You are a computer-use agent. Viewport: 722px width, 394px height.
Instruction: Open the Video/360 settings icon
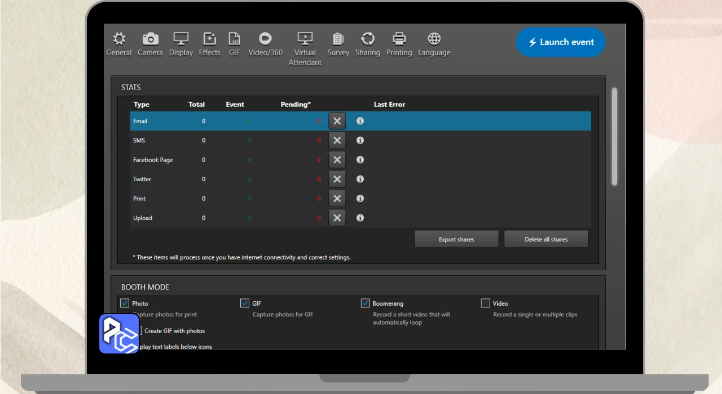pos(265,39)
